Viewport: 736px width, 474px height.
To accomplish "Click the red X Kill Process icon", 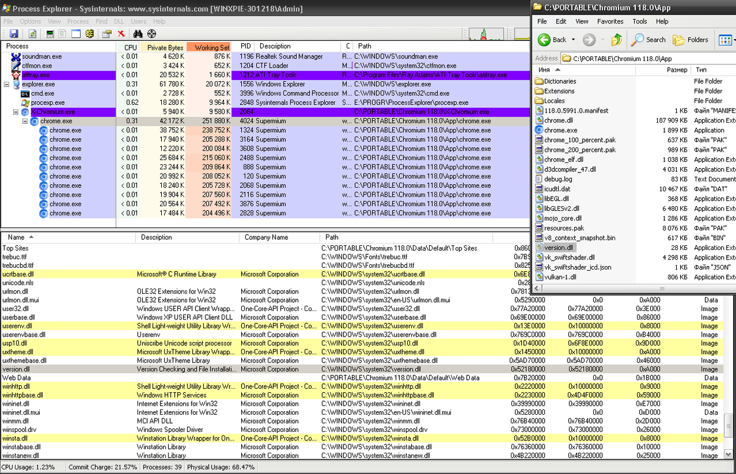I will coord(121,34).
